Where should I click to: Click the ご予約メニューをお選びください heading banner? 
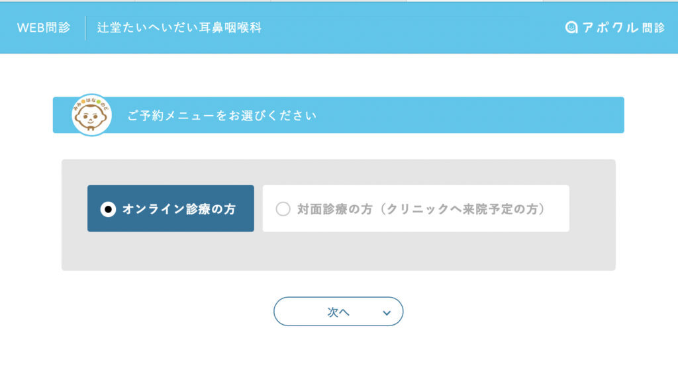coord(338,115)
